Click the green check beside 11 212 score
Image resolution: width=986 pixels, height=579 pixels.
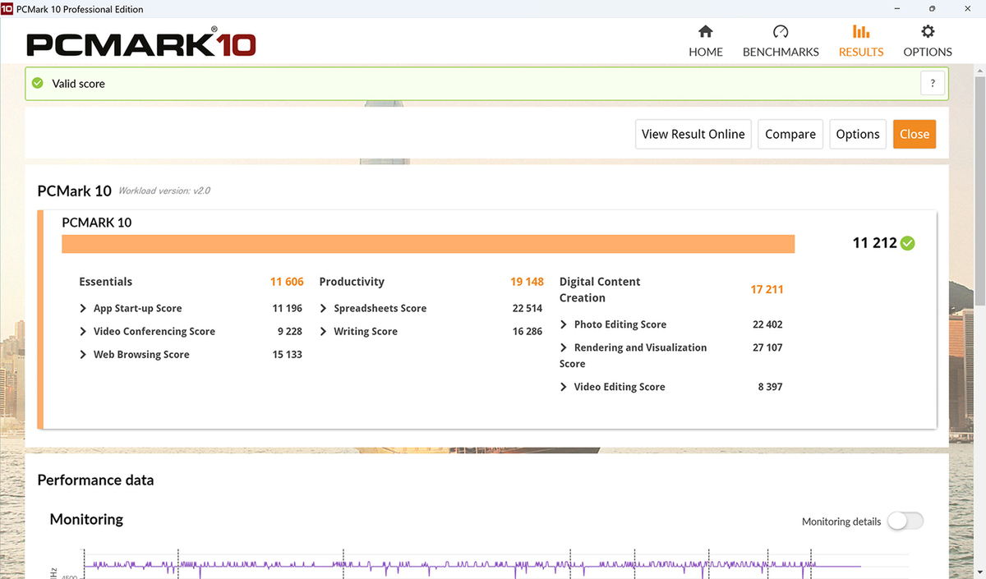click(907, 243)
